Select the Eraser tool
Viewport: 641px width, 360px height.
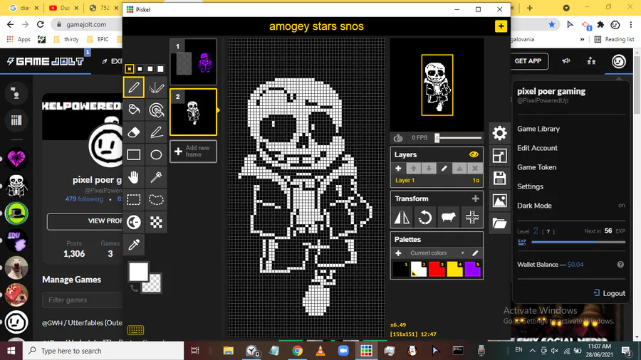[134, 132]
